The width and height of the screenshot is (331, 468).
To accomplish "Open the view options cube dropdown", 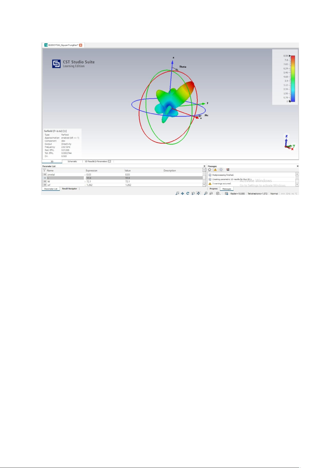I will (x=218, y=193).
